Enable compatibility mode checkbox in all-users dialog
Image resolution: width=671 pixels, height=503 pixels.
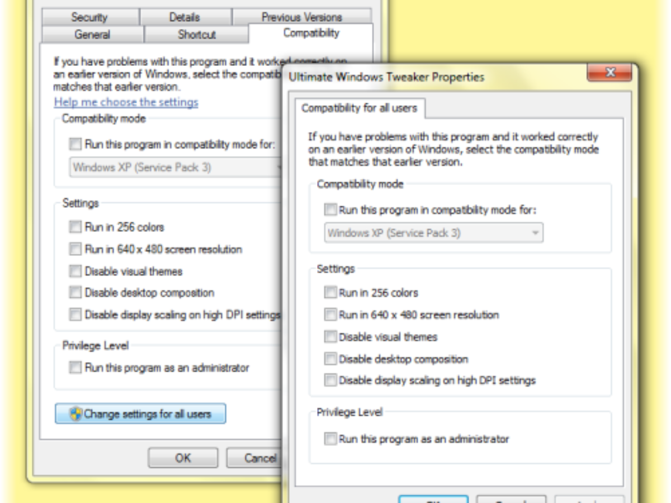click(x=330, y=210)
